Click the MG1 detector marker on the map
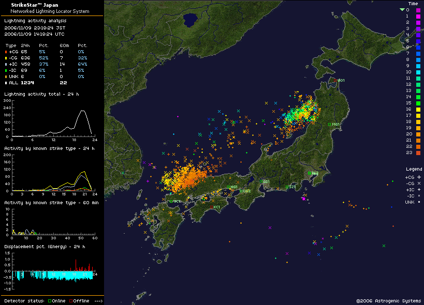Image resolution: width=424 pixels, height=305 pixels. (x=329, y=124)
